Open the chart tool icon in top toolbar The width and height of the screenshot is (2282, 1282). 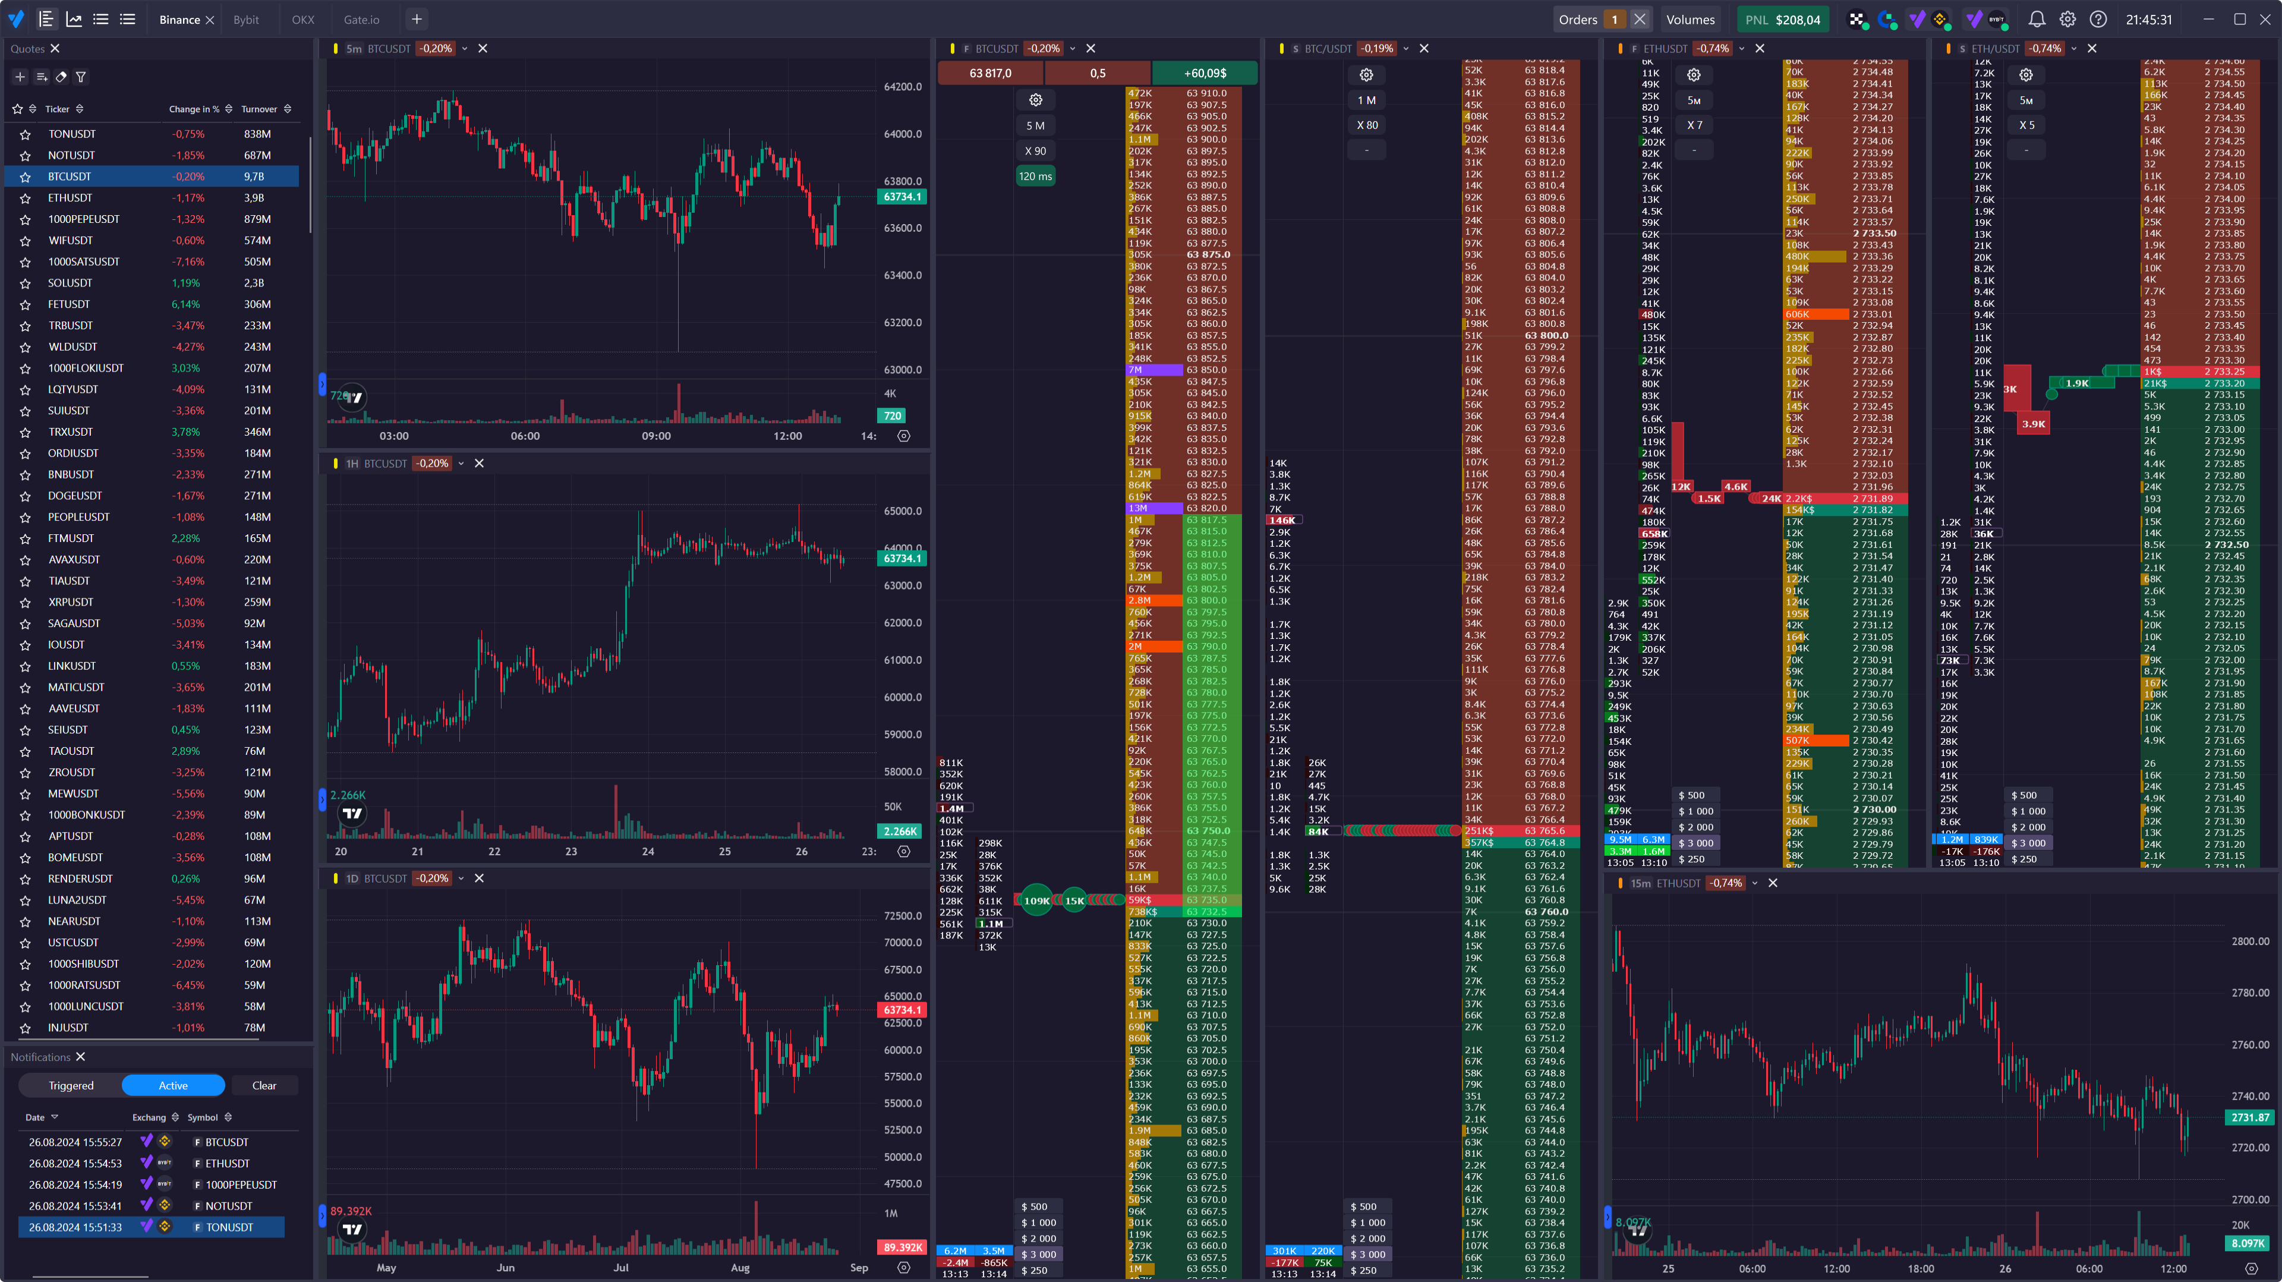pyautogui.click(x=74, y=18)
